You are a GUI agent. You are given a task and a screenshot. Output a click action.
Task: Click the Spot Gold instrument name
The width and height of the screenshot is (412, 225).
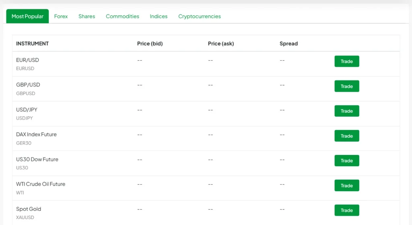[x=29, y=209]
